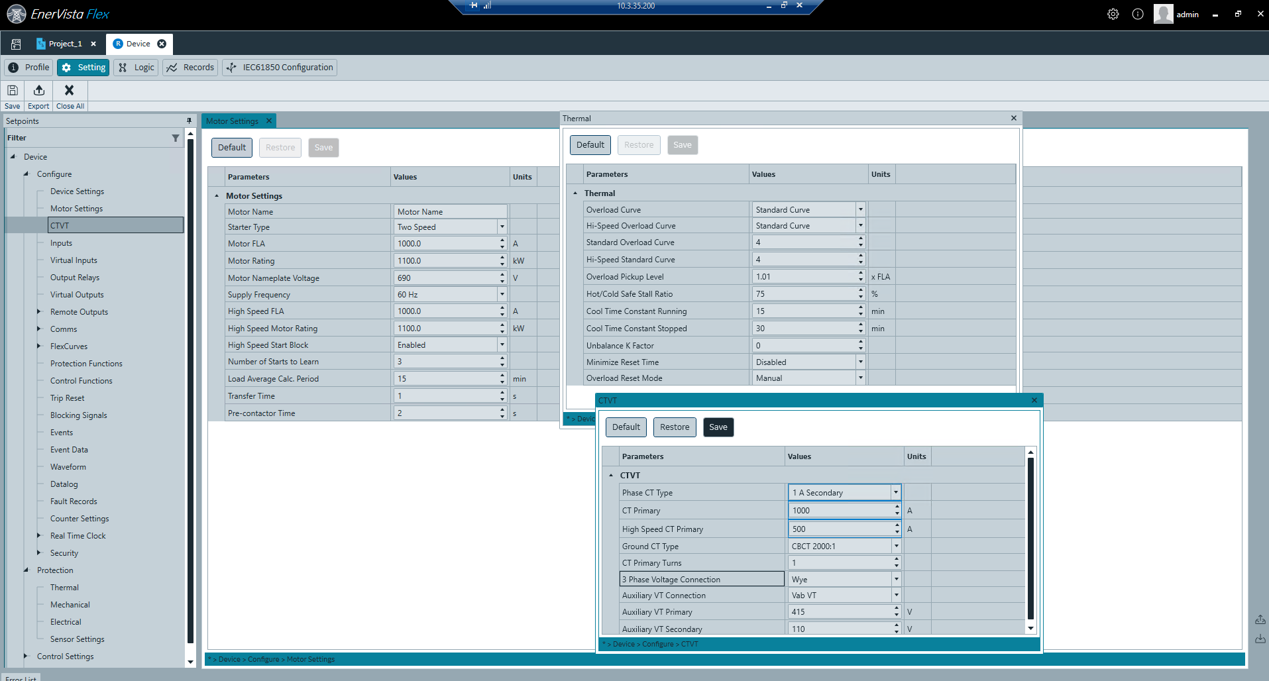1269x681 pixels.
Task: Open the Starter Type dropdown
Action: tap(502, 227)
